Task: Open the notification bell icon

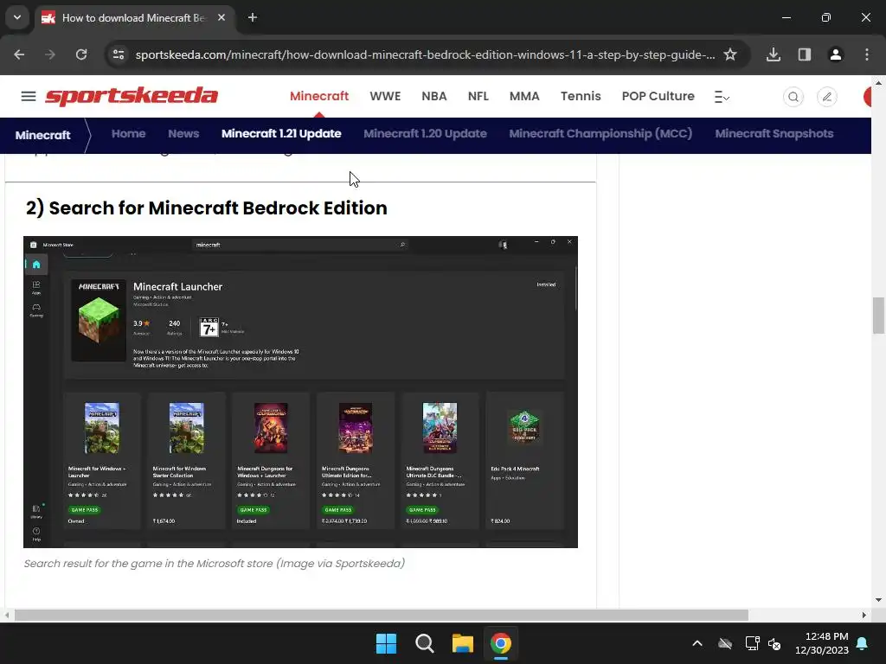Action: (863, 643)
